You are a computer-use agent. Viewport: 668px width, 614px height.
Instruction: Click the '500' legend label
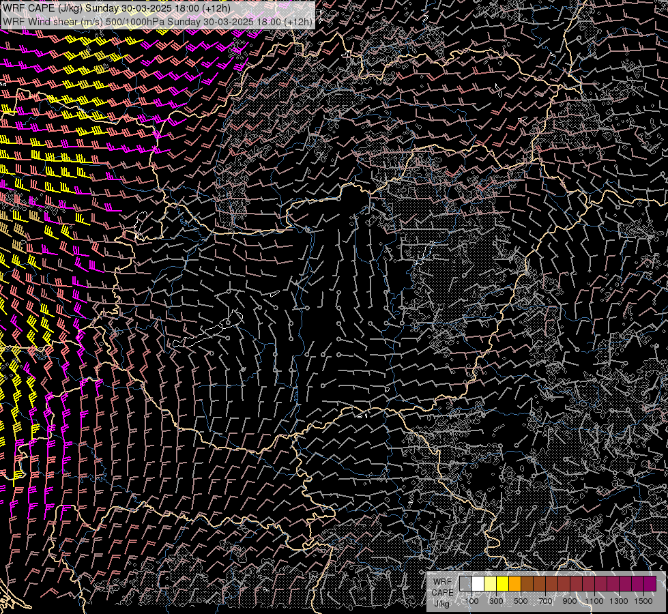(x=521, y=601)
